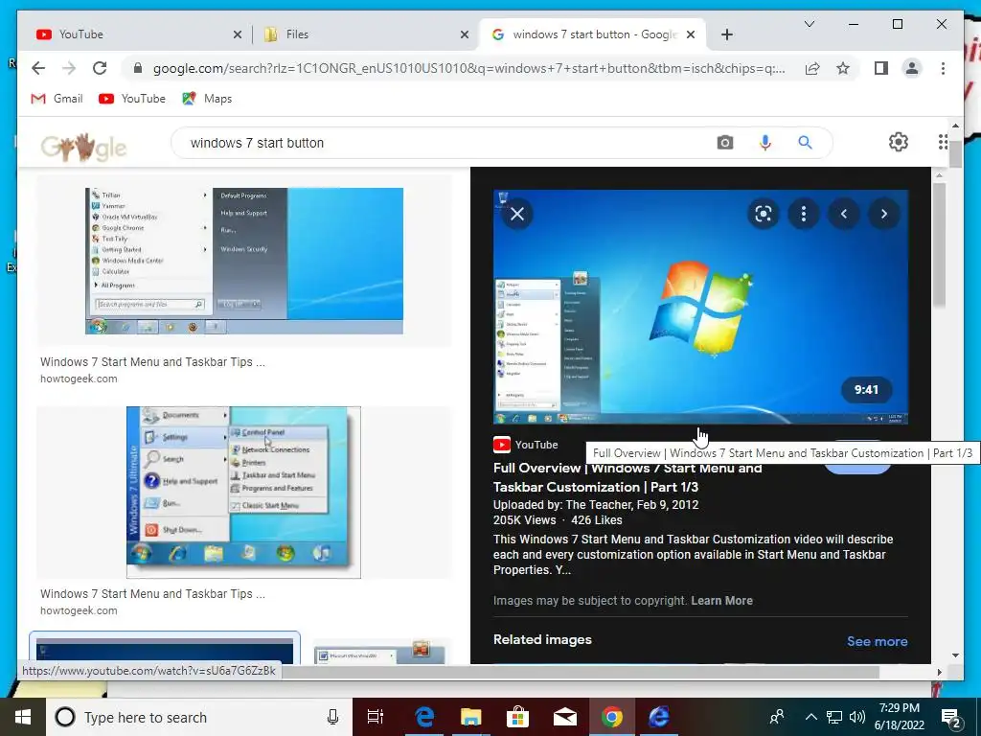The image size is (981, 736).
Task: Submit search with the magnifier icon
Action: point(805,143)
